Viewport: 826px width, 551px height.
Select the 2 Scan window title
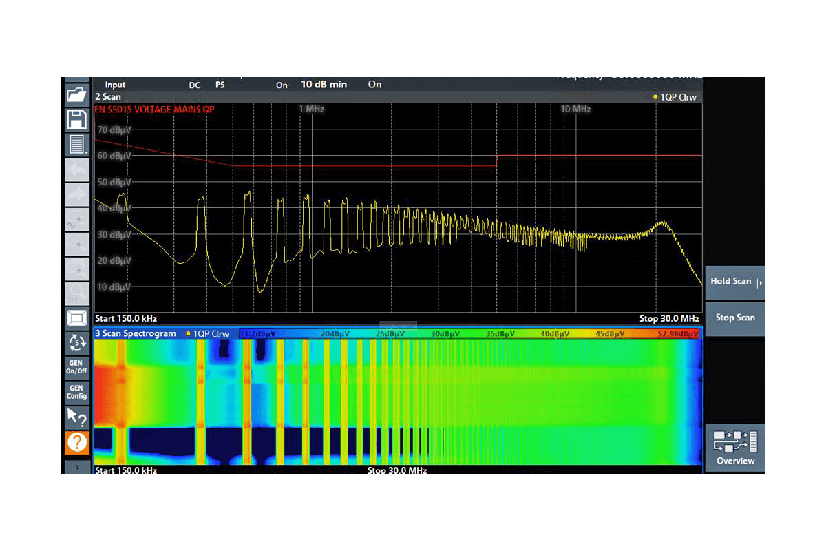(x=108, y=97)
